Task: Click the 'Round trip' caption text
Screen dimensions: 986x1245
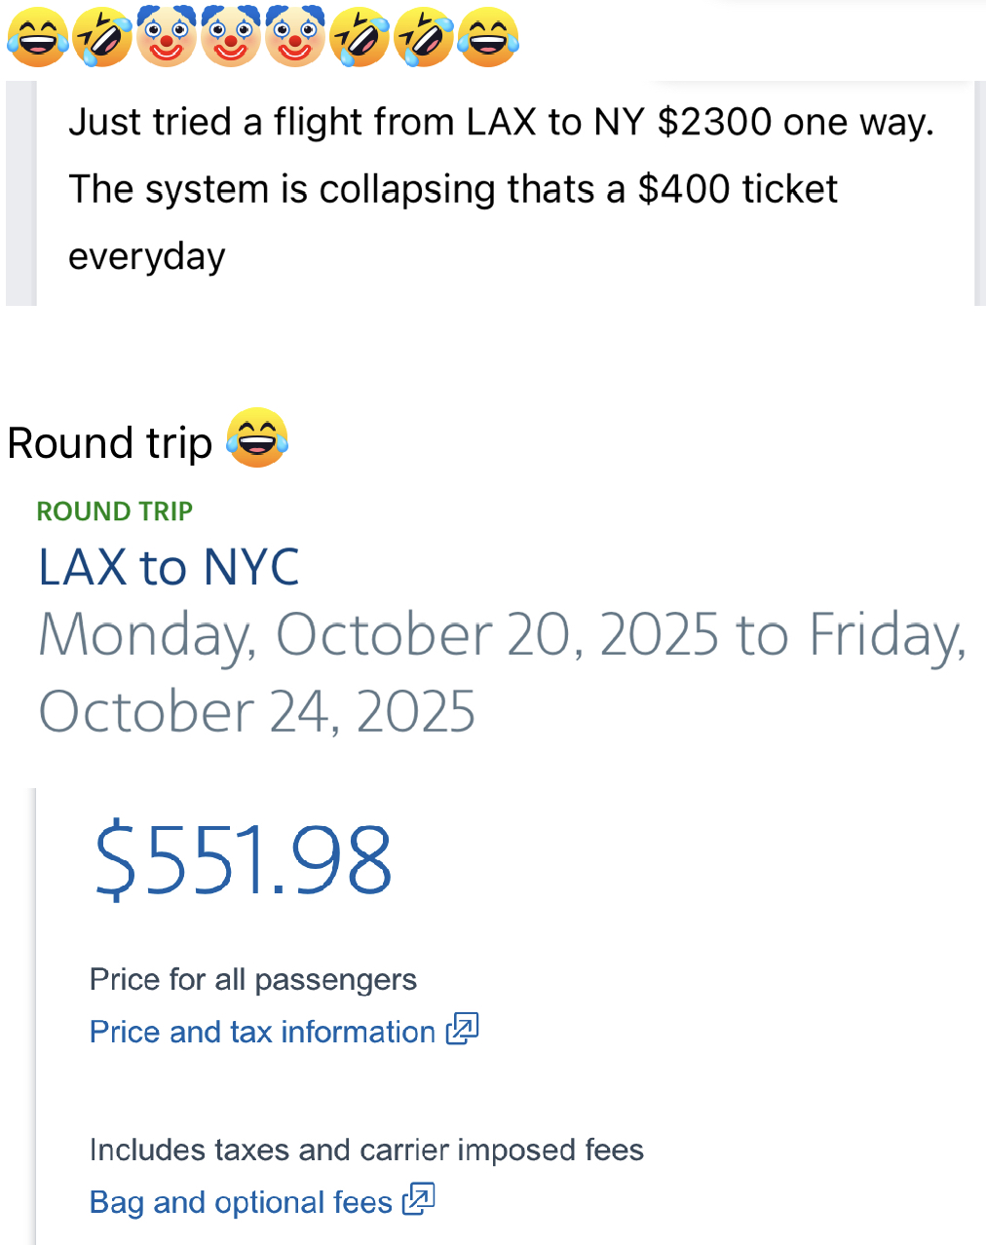Action: pos(109,443)
